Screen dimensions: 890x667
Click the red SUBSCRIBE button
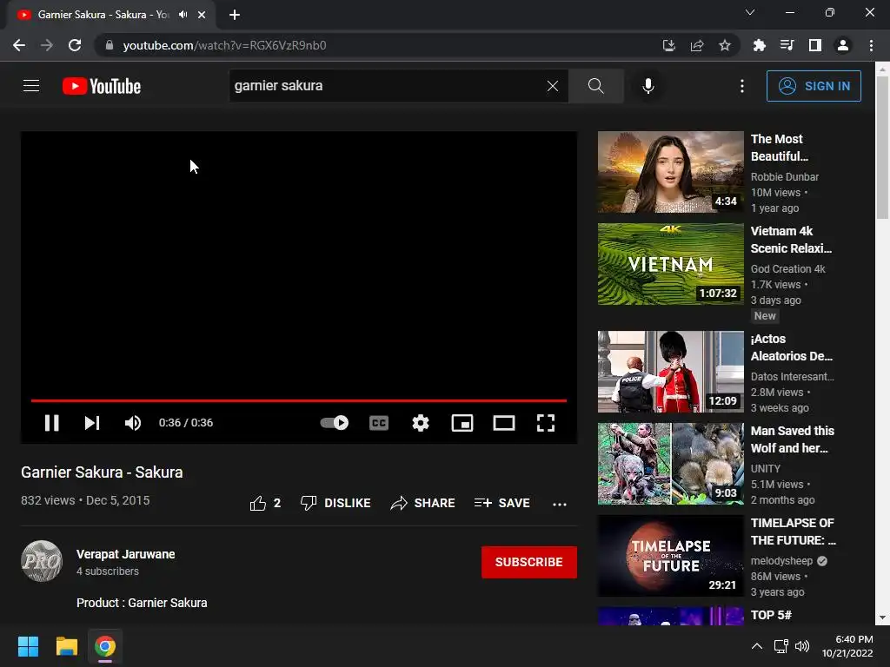pyautogui.click(x=529, y=562)
